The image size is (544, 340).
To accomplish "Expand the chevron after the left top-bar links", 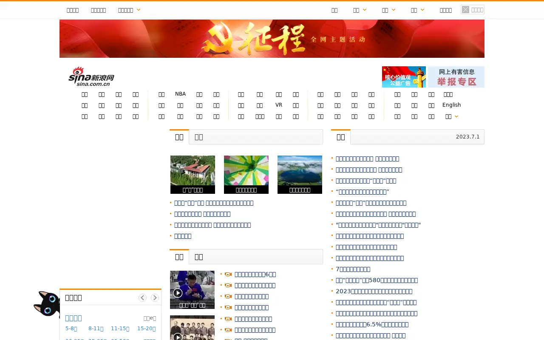I will pos(139,10).
